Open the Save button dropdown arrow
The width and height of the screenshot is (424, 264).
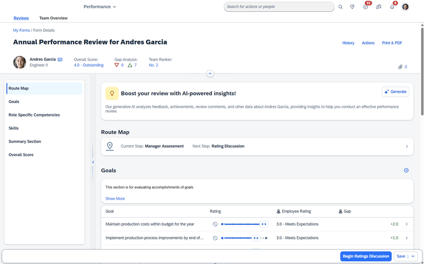point(413,256)
